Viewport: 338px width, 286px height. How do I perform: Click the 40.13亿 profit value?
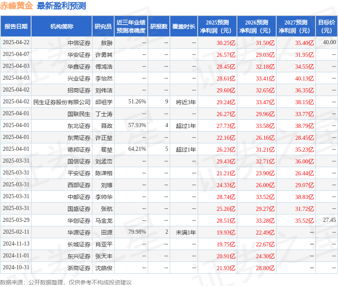pyautogui.click(x=304, y=78)
